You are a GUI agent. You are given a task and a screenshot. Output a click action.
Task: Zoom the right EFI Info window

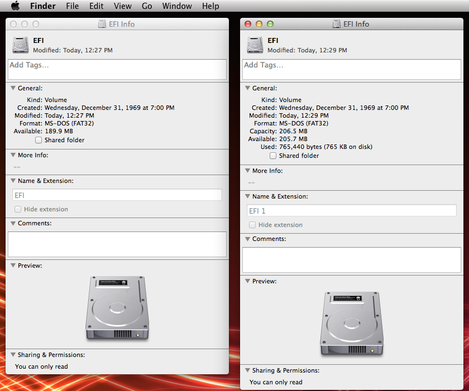[270, 24]
